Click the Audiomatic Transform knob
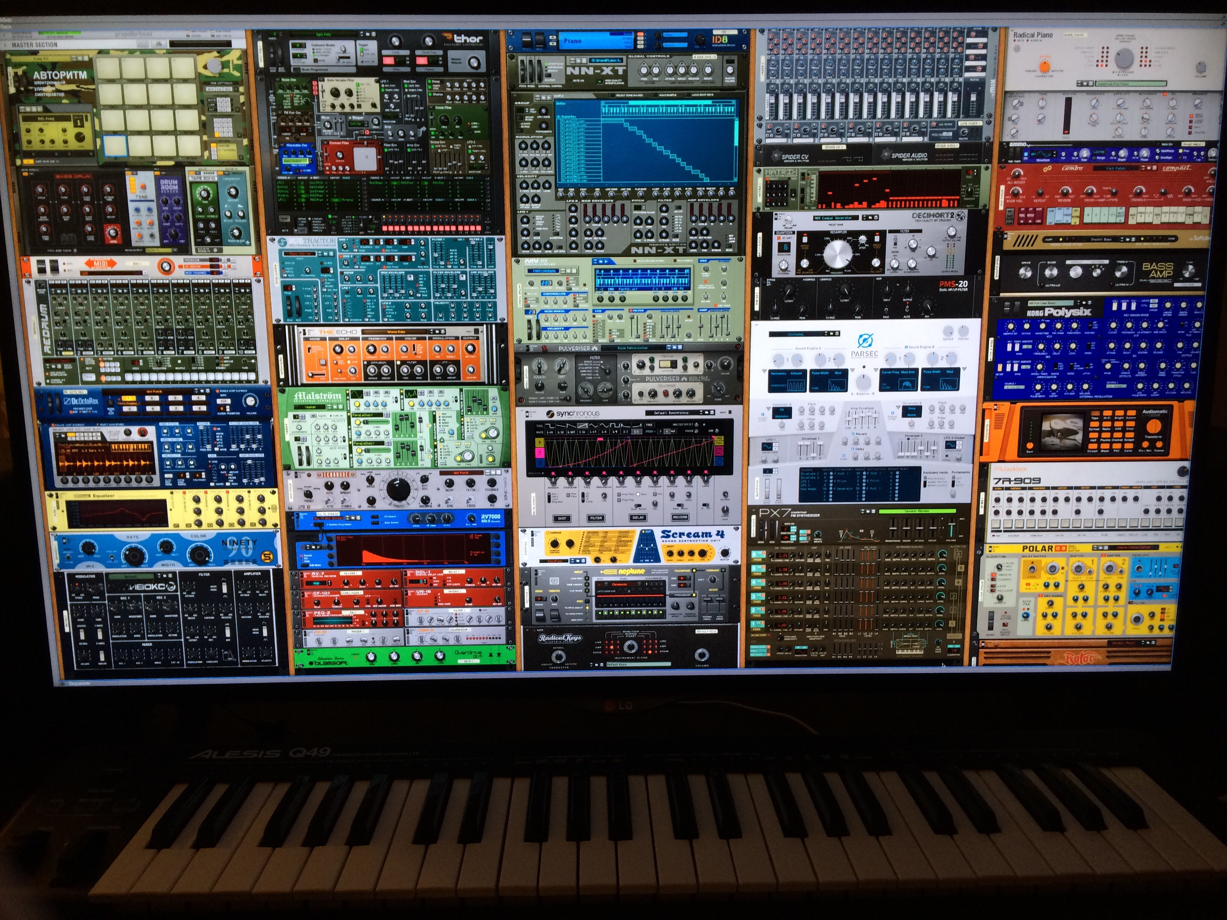1227x920 pixels. pyautogui.click(x=1154, y=427)
